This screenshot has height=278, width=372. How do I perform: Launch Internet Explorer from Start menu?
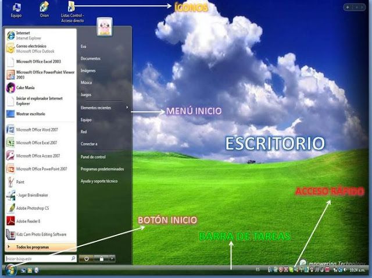[41, 35]
